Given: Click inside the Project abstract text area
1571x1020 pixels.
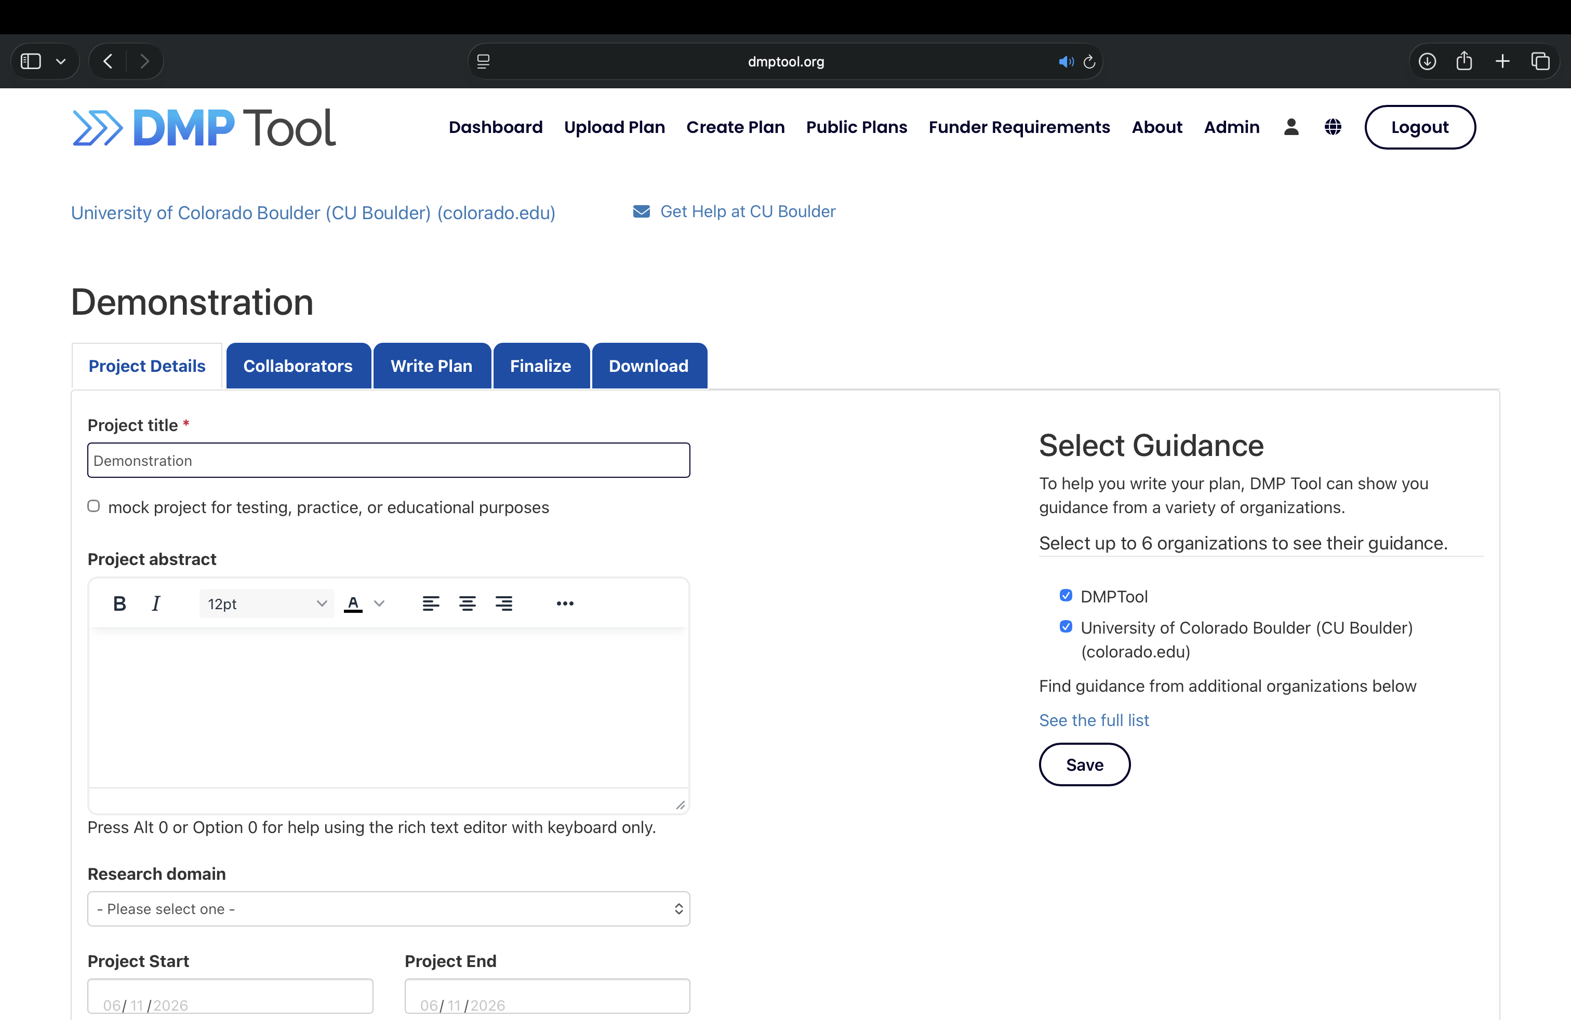Looking at the screenshot, I should [388, 707].
